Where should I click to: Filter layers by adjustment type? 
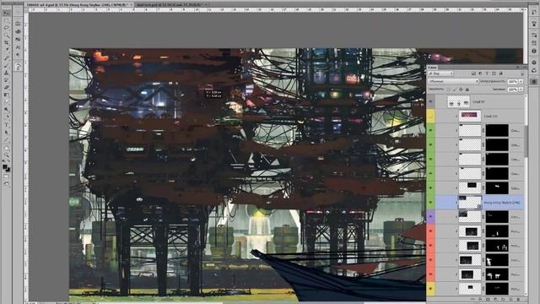click(x=480, y=73)
